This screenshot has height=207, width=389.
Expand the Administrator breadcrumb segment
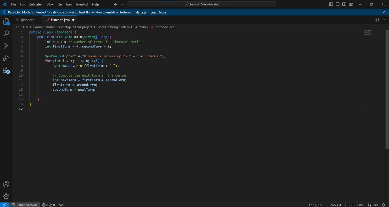pos(45,27)
